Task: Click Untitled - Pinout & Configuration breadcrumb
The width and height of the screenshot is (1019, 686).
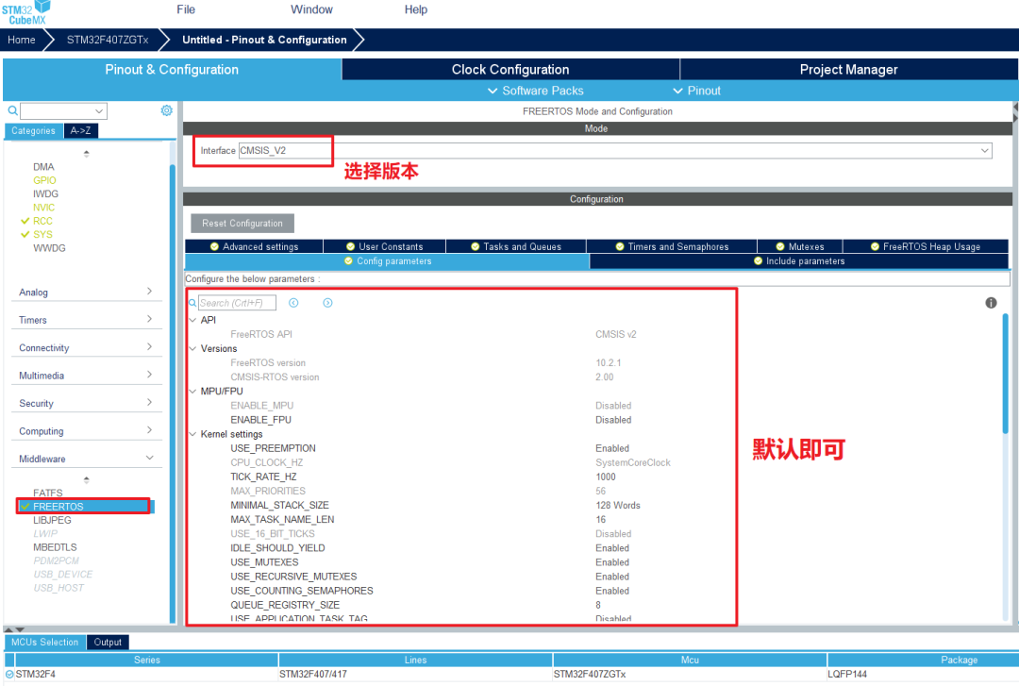Action: pyautogui.click(x=264, y=40)
